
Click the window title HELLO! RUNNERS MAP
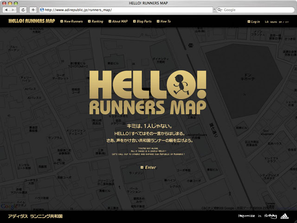click(148, 3)
